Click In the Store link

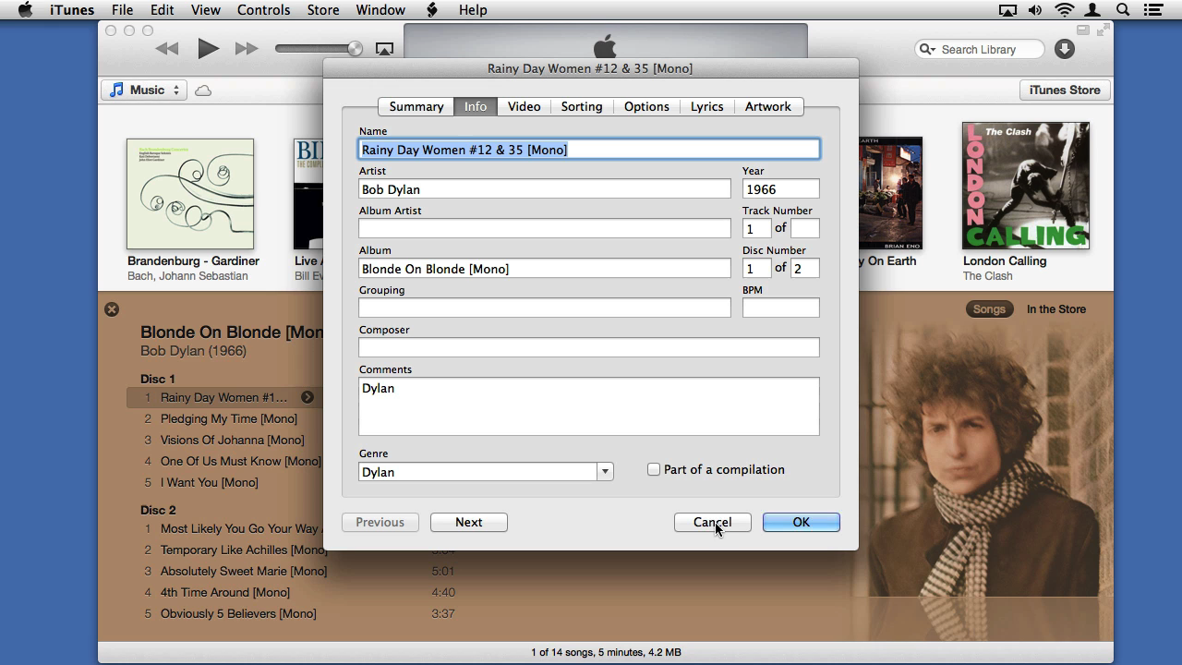click(1056, 309)
